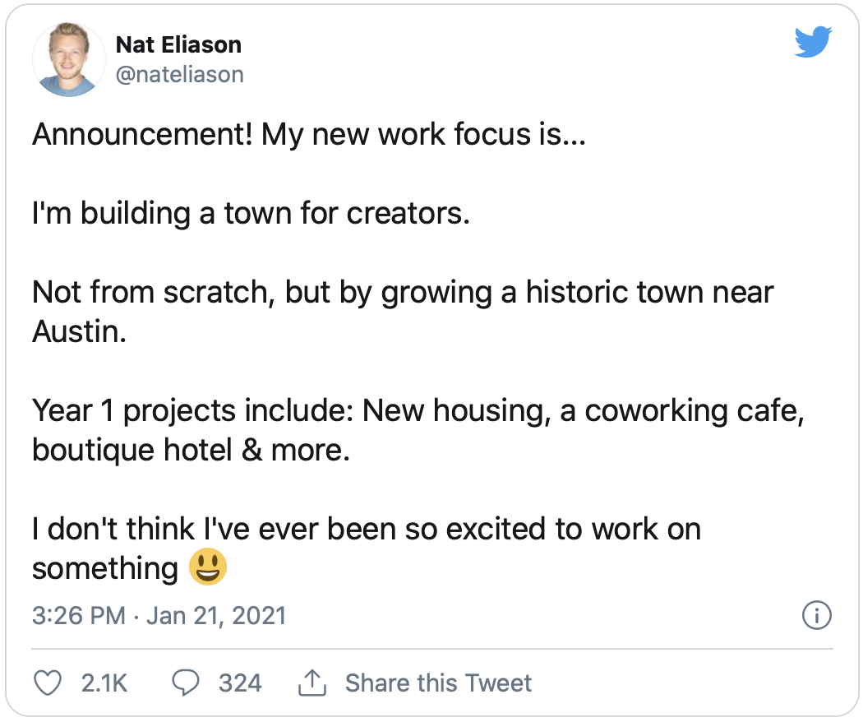The image size is (863, 722).
Task: Like the tweet with heart icon
Action: (50, 683)
